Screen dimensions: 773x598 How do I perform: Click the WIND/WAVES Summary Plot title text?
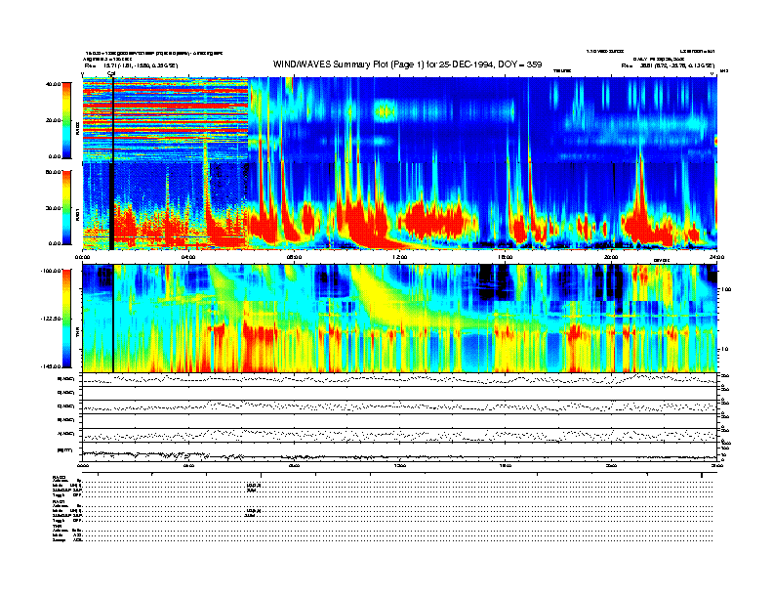407,64
